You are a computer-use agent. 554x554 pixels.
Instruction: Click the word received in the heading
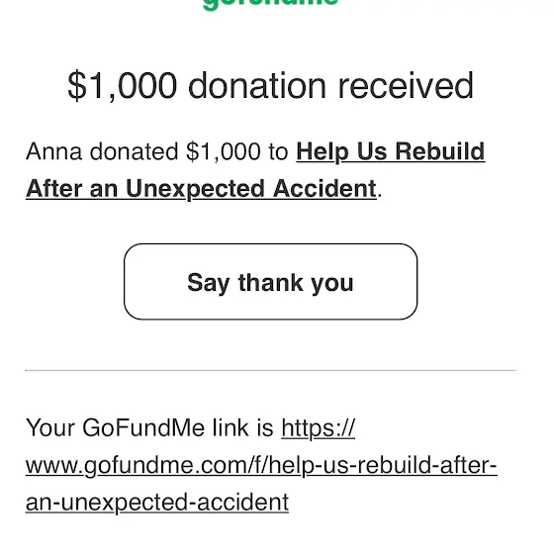[x=406, y=86]
